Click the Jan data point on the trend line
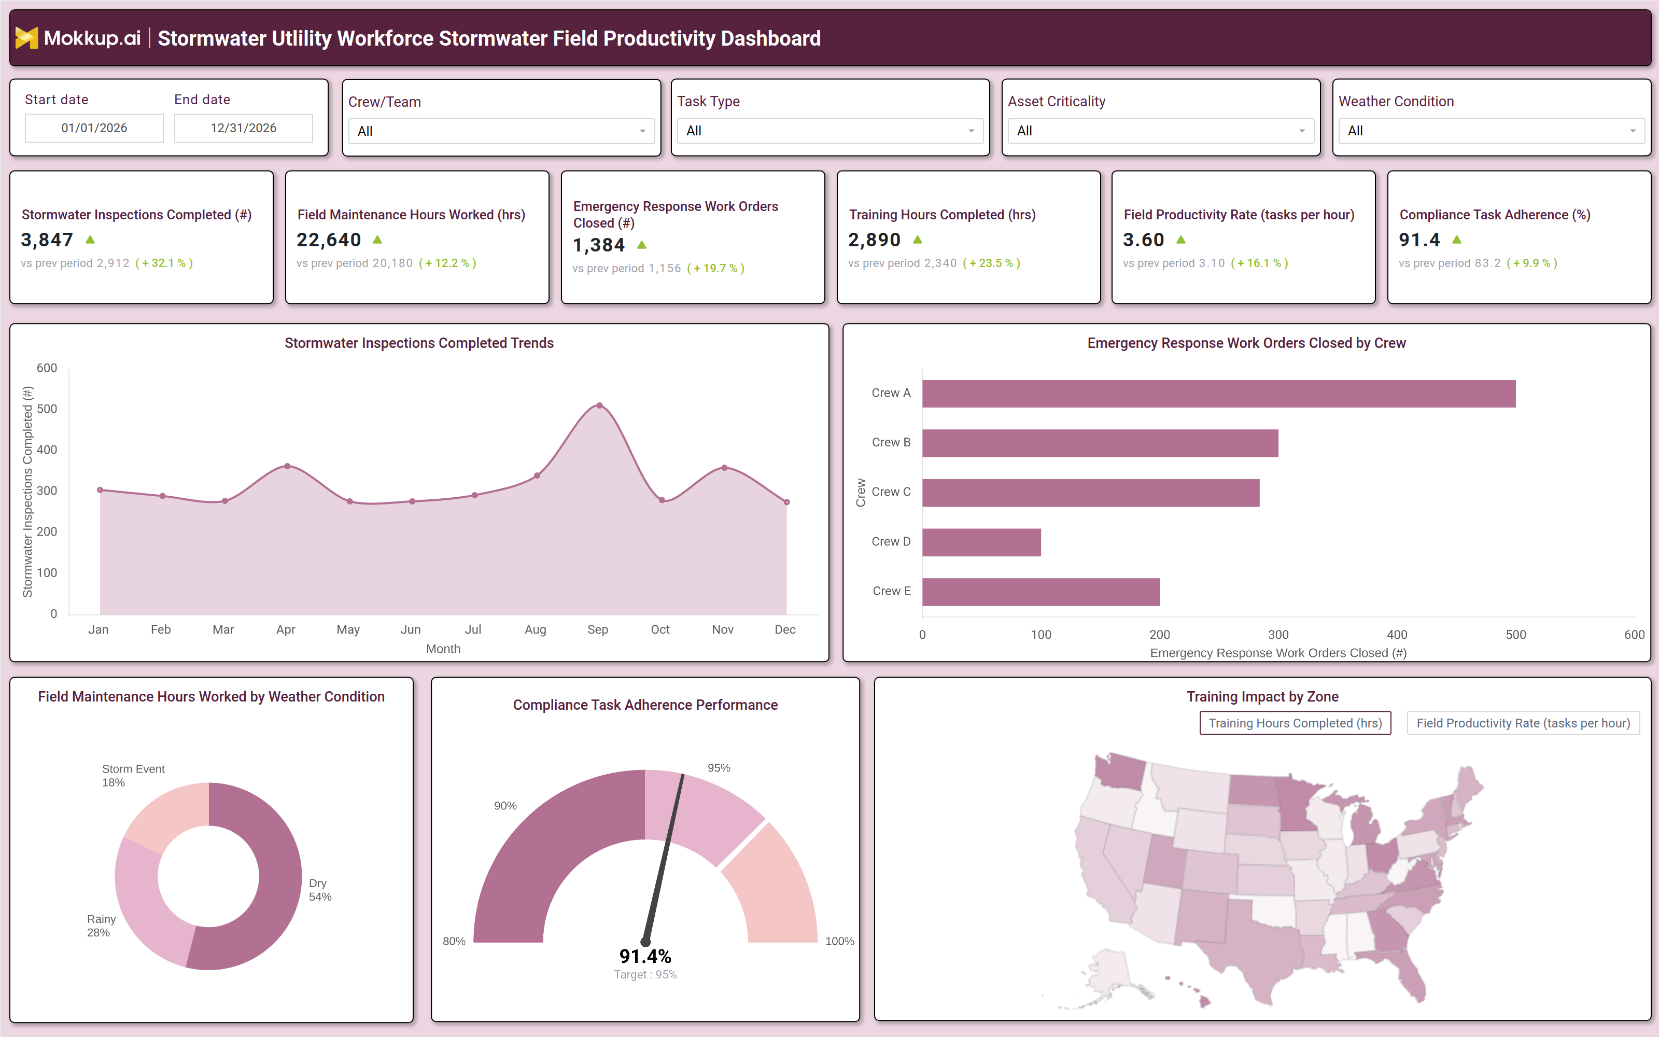This screenshot has height=1037, width=1659. coord(100,489)
